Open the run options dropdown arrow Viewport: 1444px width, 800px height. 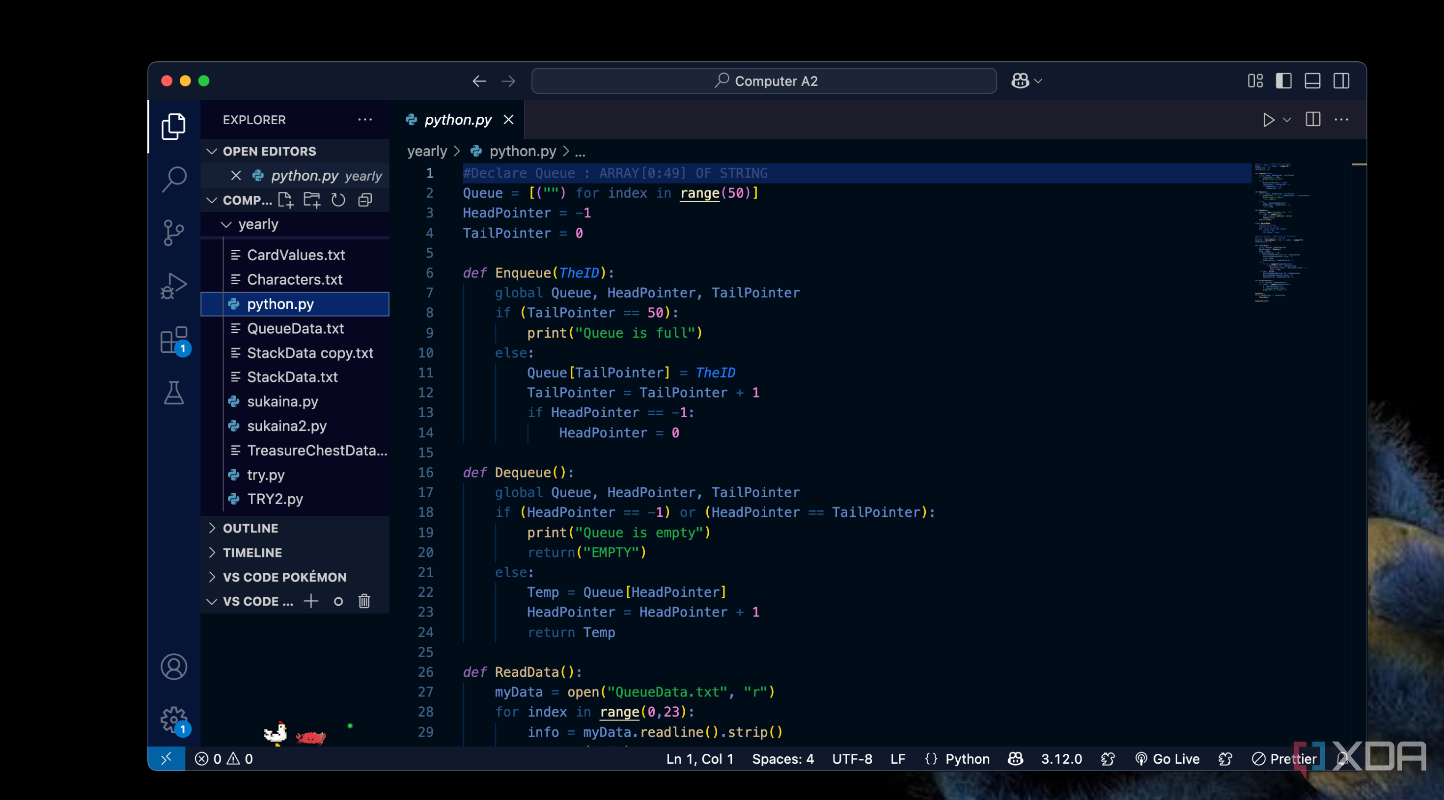point(1287,120)
